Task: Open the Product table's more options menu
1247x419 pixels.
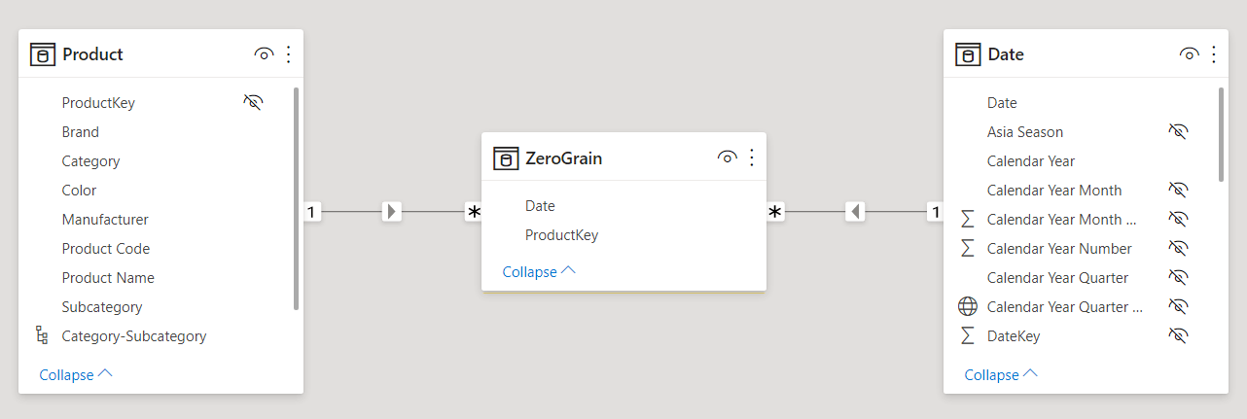Action: coord(288,54)
